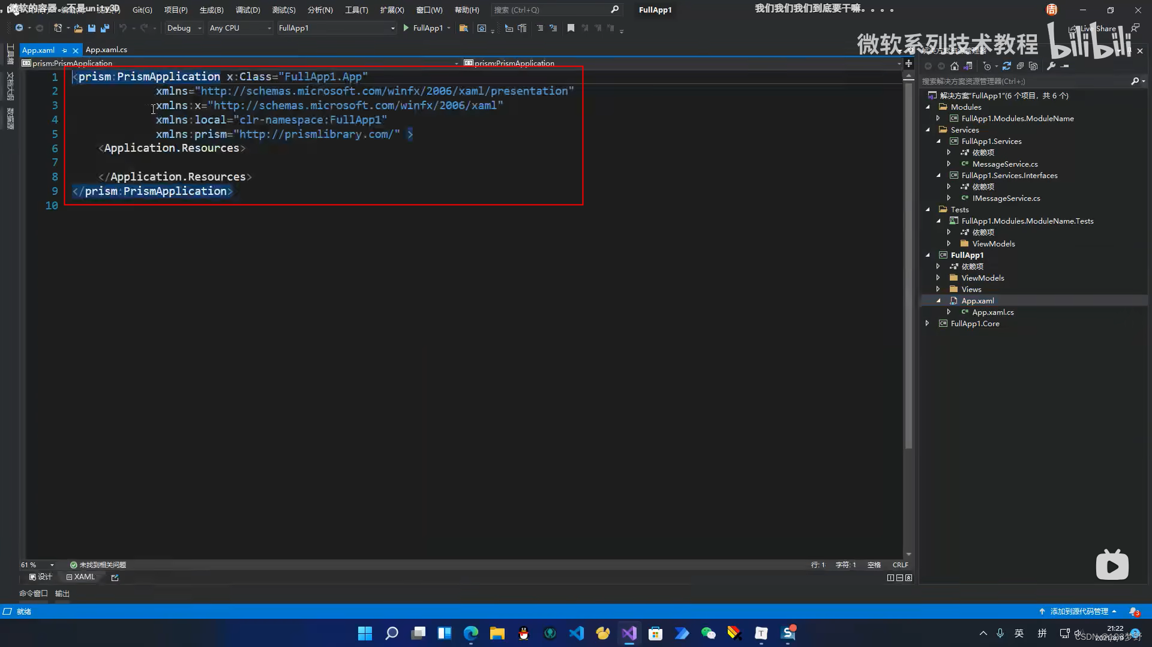Switch to the App.xaml.cs tab

[x=106, y=50]
